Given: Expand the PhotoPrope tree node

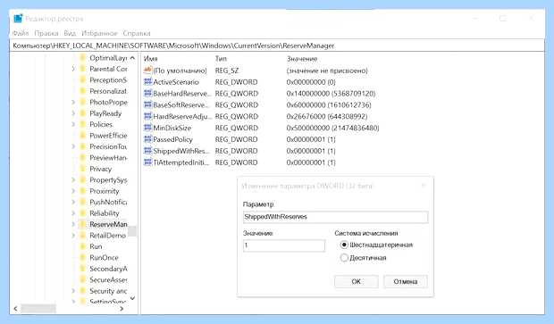Looking at the screenshot, I should click(x=73, y=103).
